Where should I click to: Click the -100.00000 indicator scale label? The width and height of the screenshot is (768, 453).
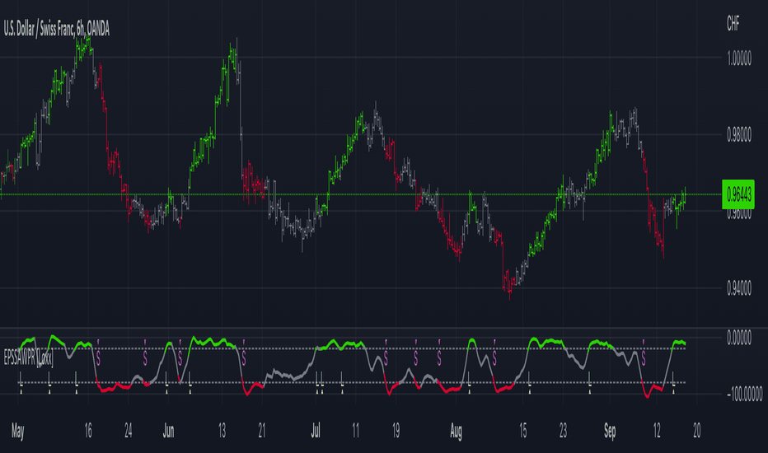pos(744,393)
